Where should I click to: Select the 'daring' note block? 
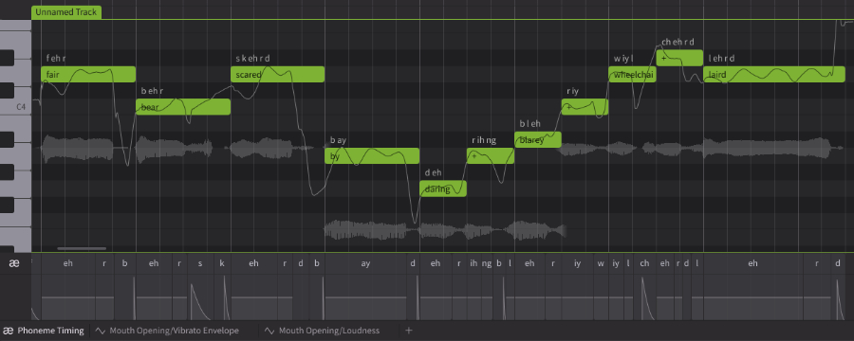click(x=443, y=188)
